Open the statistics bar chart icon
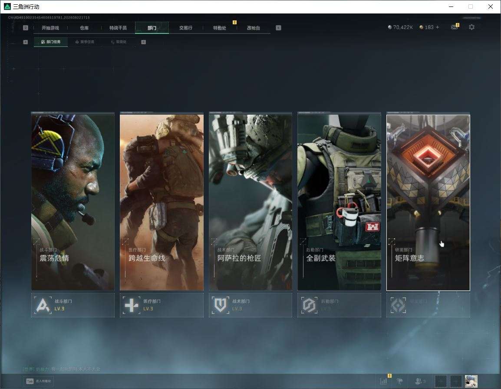Image resolution: width=501 pixels, height=389 pixels. point(383,381)
